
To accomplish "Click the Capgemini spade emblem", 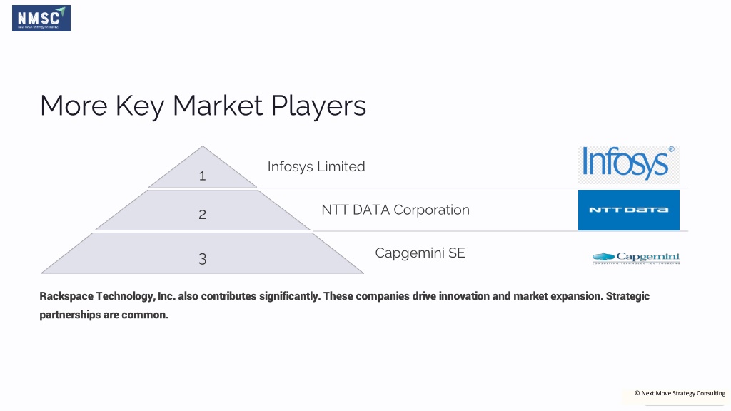I will 603,256.
